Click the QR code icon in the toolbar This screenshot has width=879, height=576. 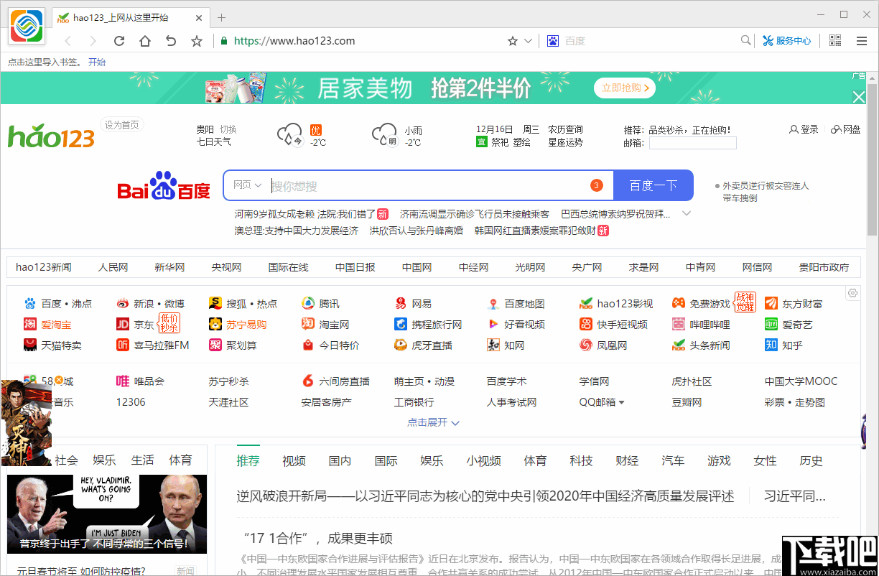pos(834,41)
